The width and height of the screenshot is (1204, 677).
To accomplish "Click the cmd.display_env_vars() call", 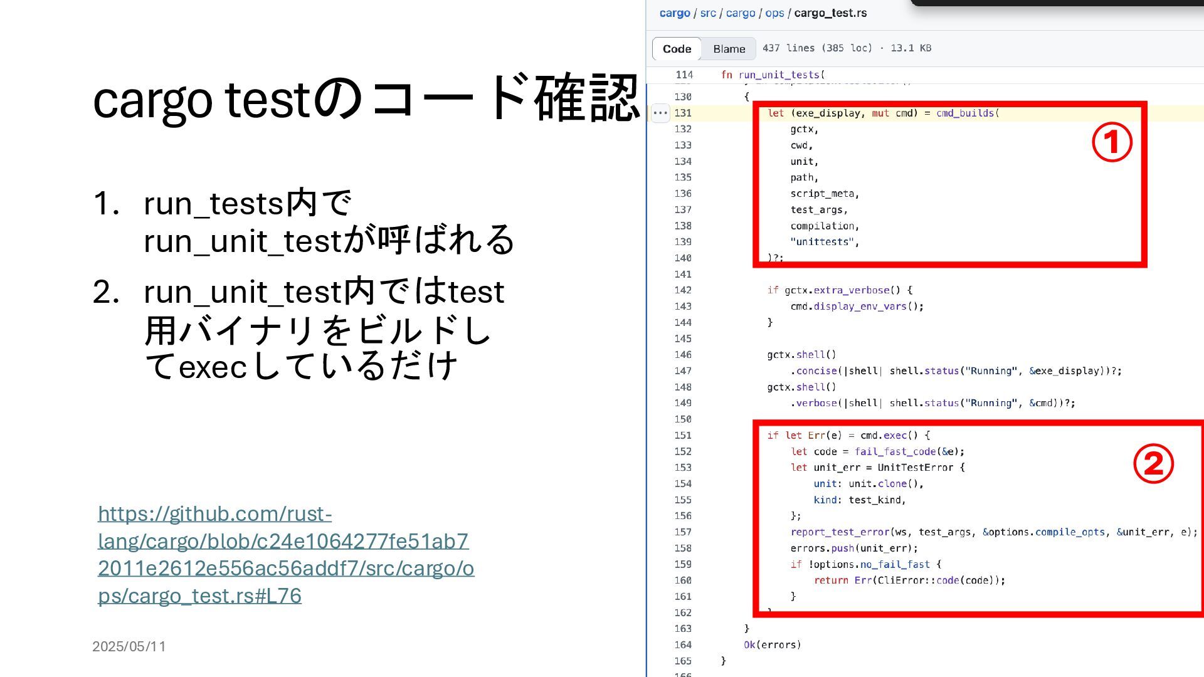I will 857,307.
